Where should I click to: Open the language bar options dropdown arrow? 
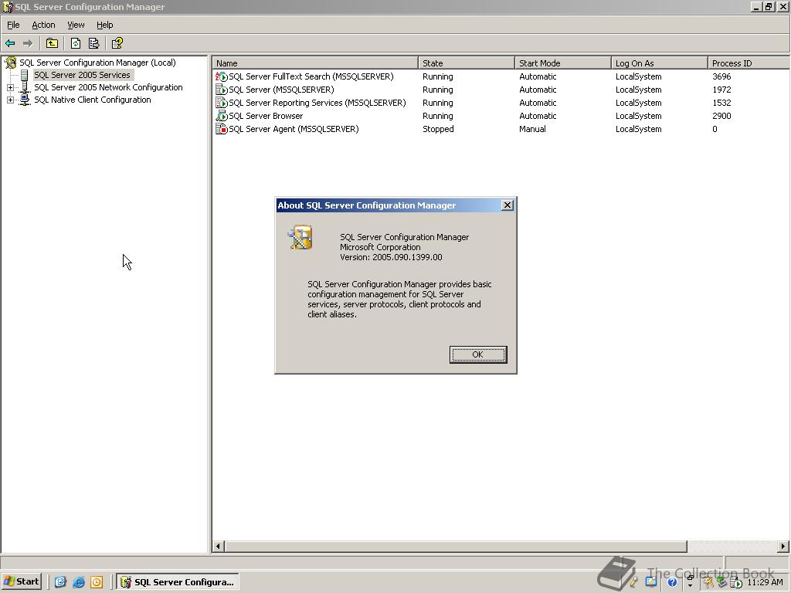(690, 586)
